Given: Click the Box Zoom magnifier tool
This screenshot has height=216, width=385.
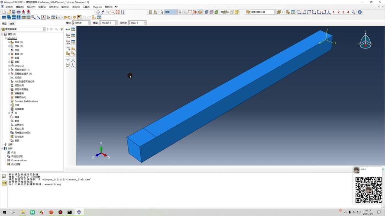Looking at the screenshot, I should (x=112, y=12).
